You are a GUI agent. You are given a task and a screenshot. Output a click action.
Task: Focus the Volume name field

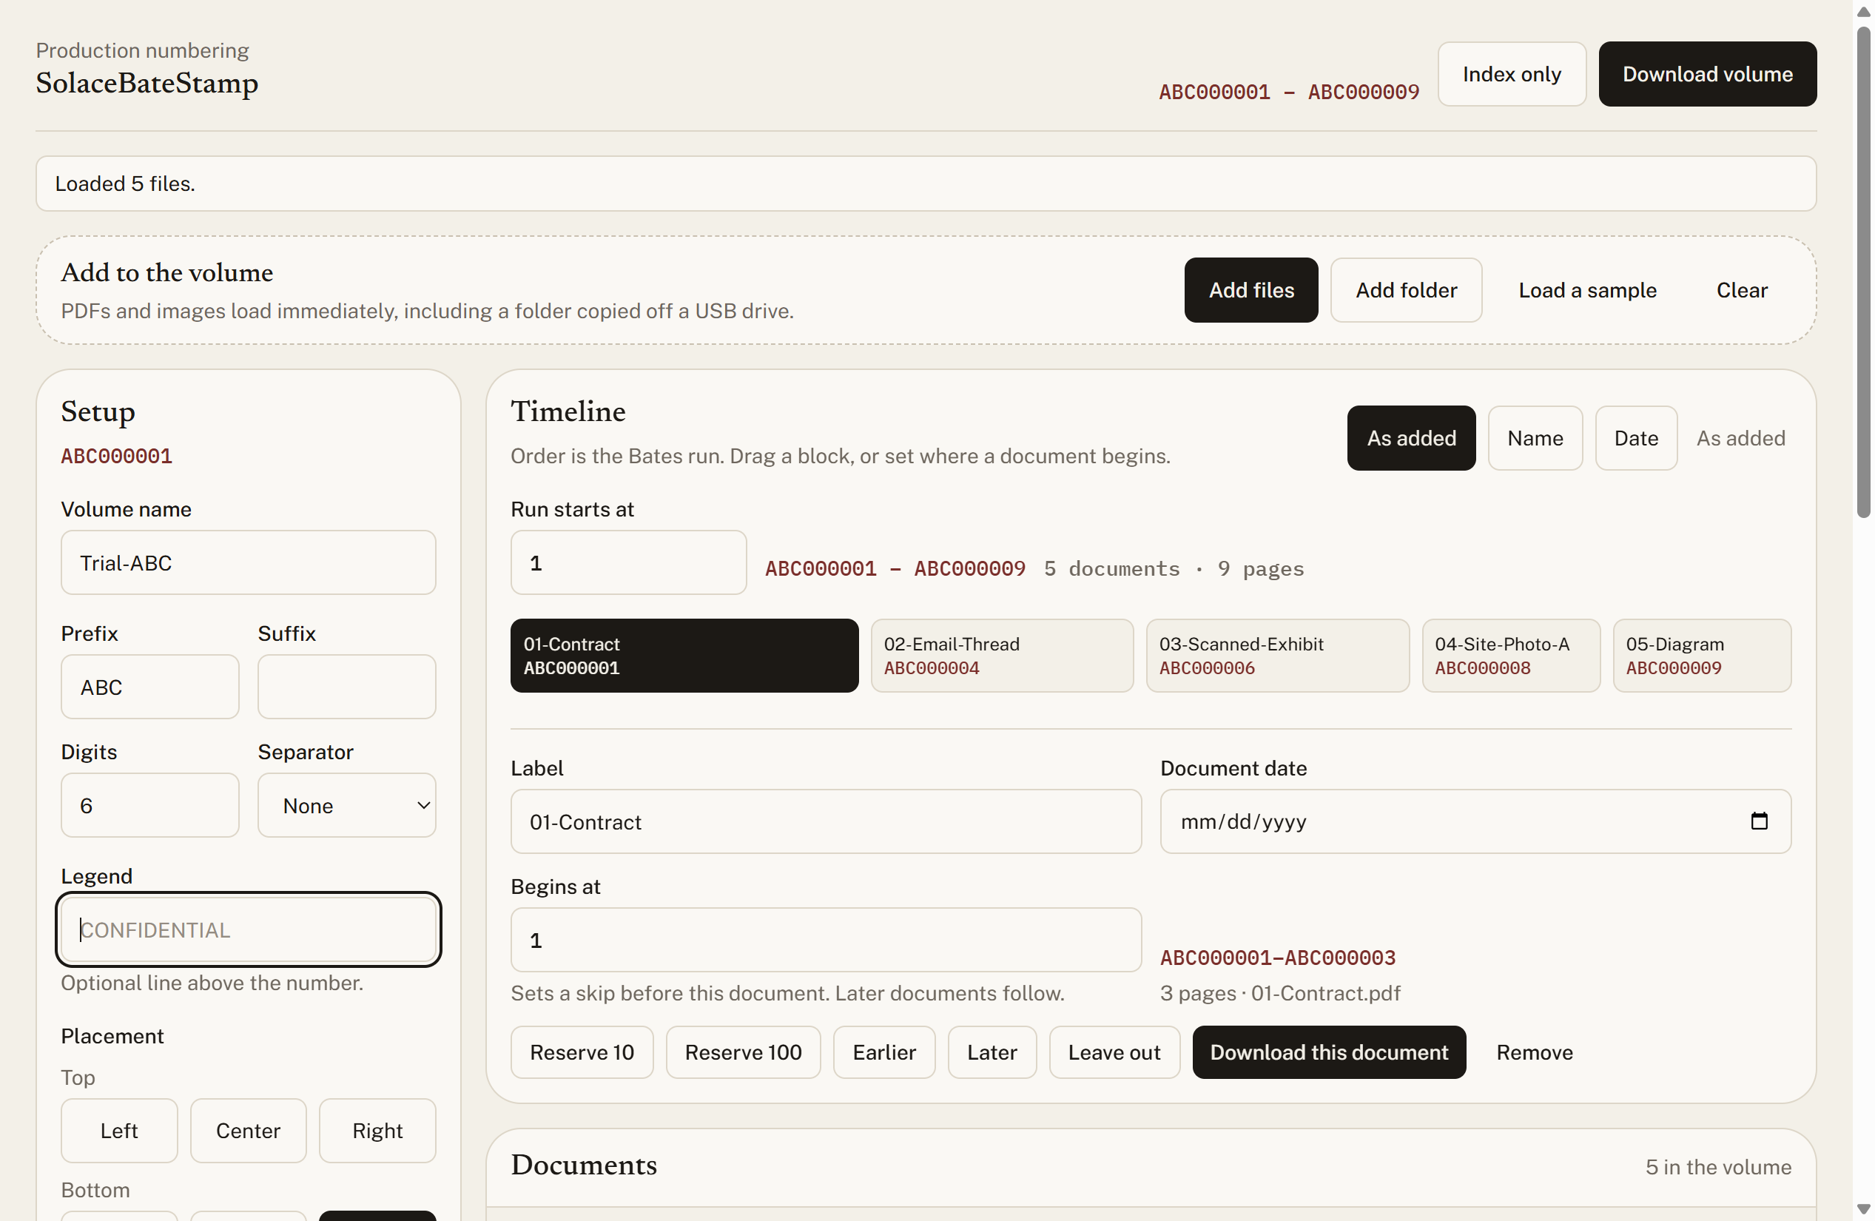pyautogui.click(x=248, y=562)
